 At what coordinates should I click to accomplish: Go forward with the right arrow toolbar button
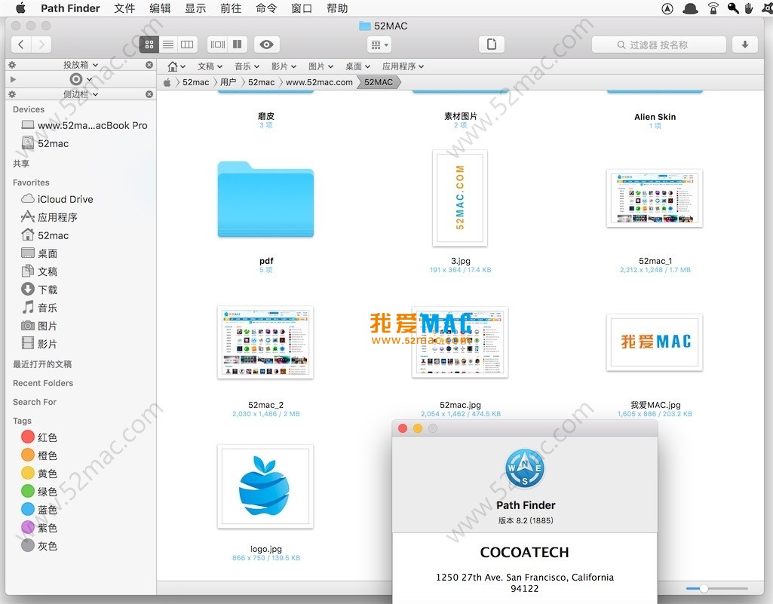pos(41,44)
